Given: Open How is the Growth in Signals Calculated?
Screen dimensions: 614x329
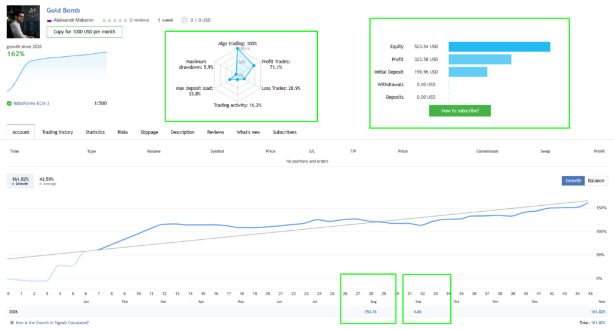Looking at the screenshot, I should coord(52,323).
